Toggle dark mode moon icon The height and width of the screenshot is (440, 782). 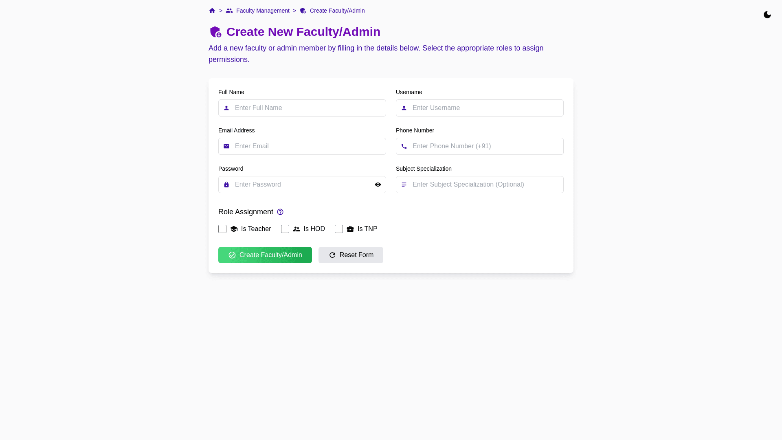tap(767, 15)
